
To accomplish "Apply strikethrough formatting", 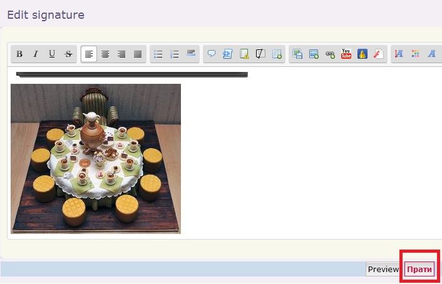I will coord(68,54).
